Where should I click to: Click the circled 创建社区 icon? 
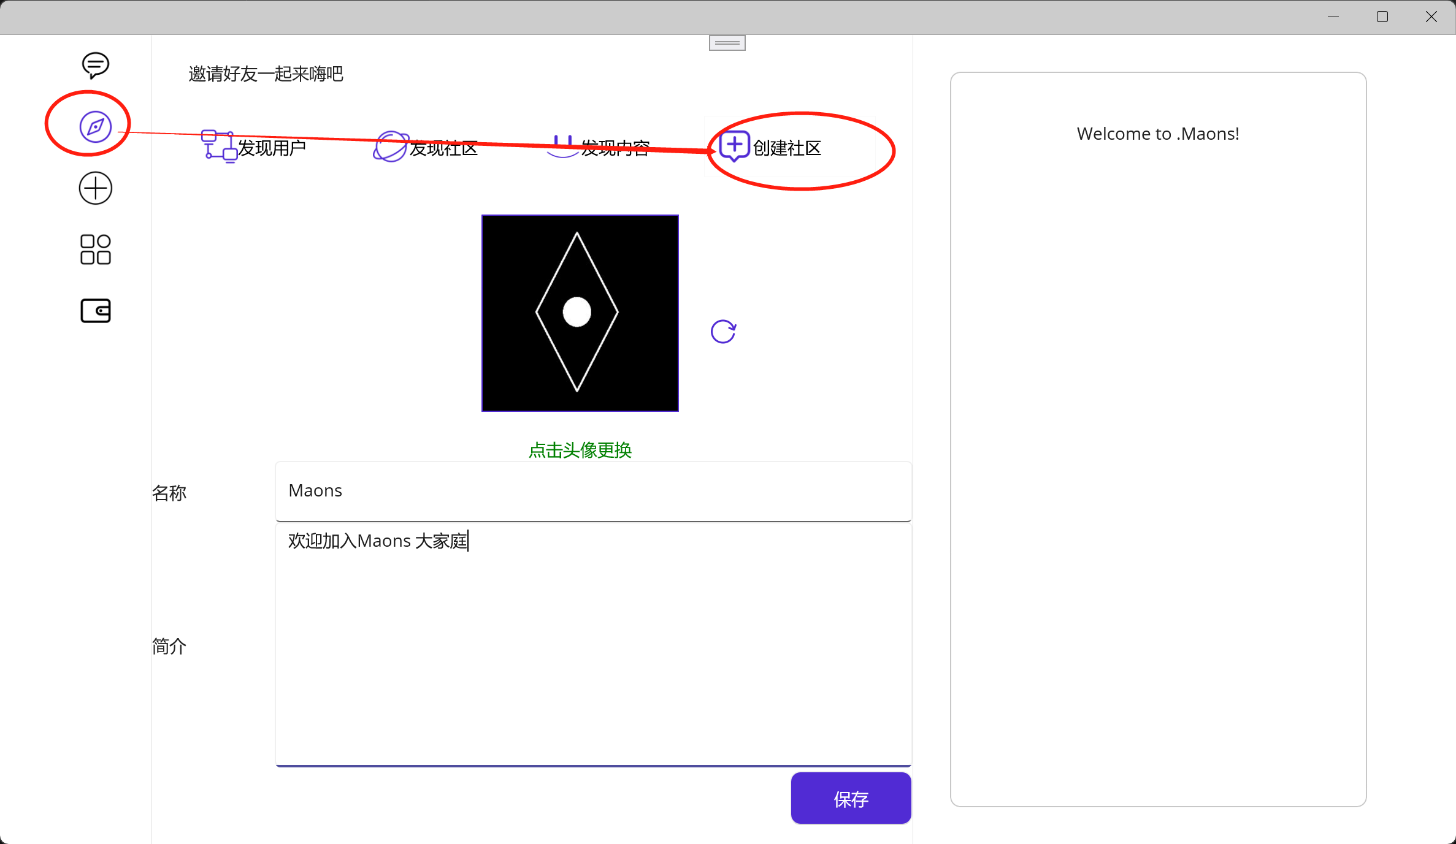coord(734,146)
